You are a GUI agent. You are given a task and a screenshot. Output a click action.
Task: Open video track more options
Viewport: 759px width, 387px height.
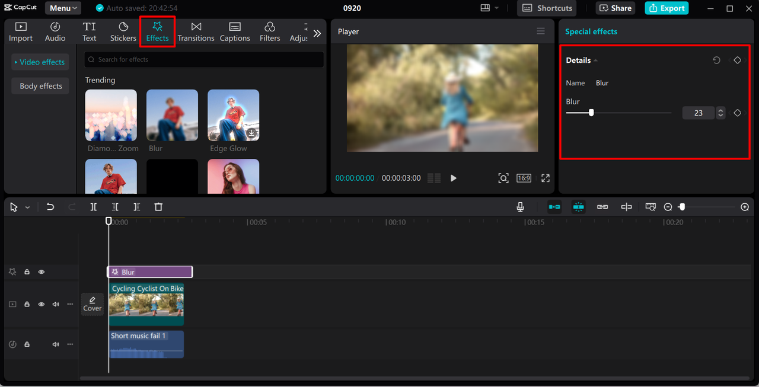(70, 304)
